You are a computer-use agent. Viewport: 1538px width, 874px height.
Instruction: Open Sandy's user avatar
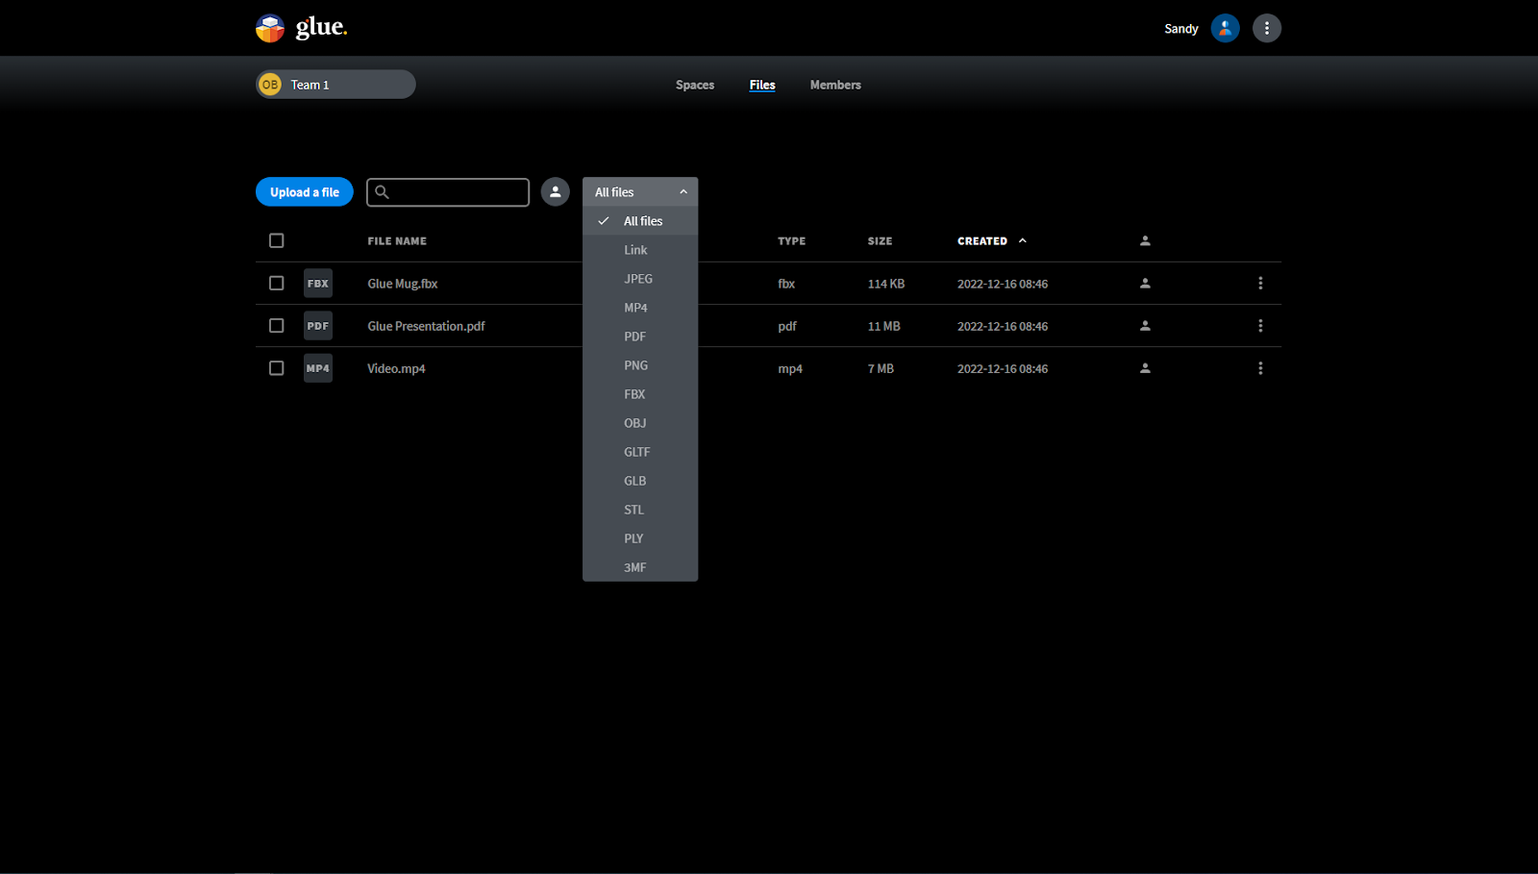pyautogui.click(x=1225, y=28)
